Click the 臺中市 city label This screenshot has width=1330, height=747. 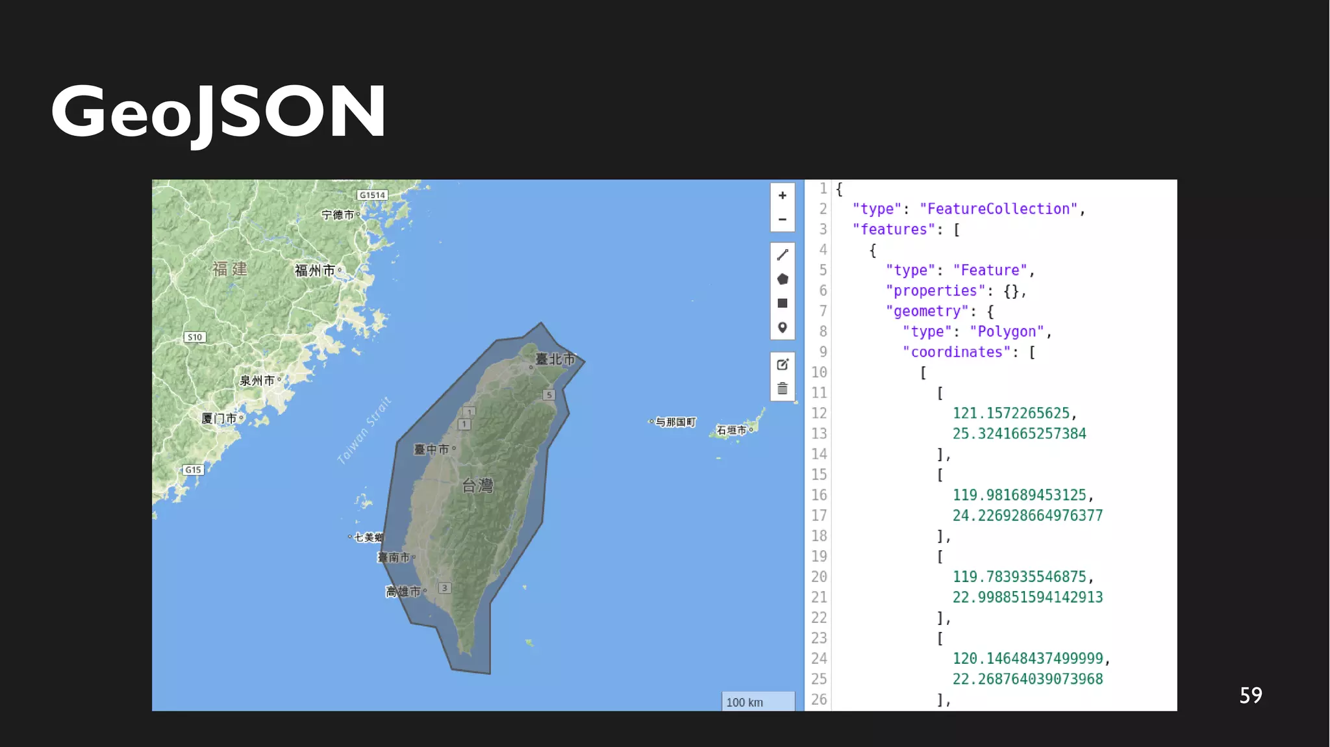coord(432,449)
